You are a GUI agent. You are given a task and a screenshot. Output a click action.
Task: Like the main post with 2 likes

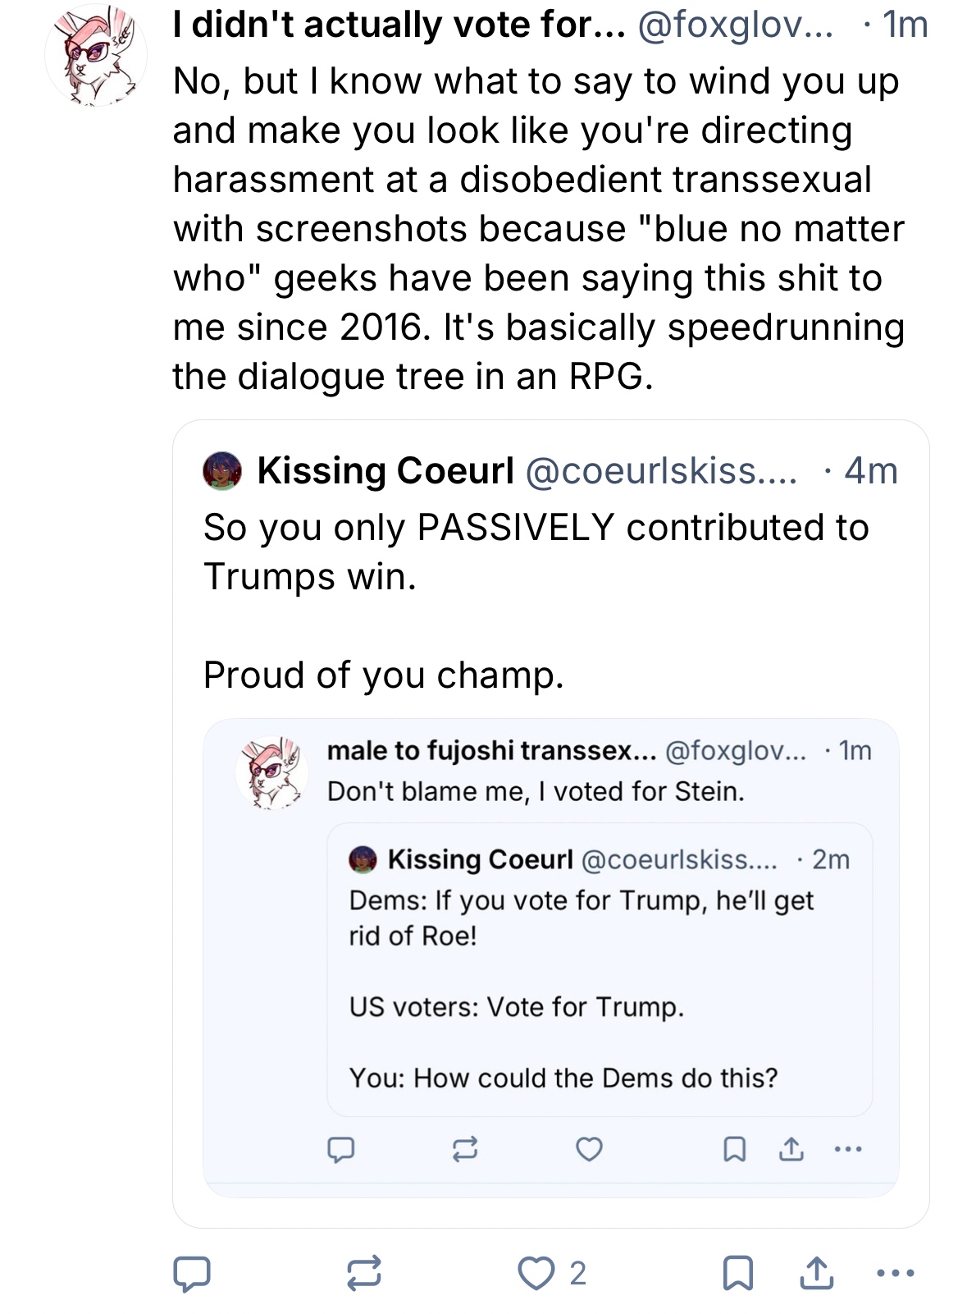[536, 1273]
